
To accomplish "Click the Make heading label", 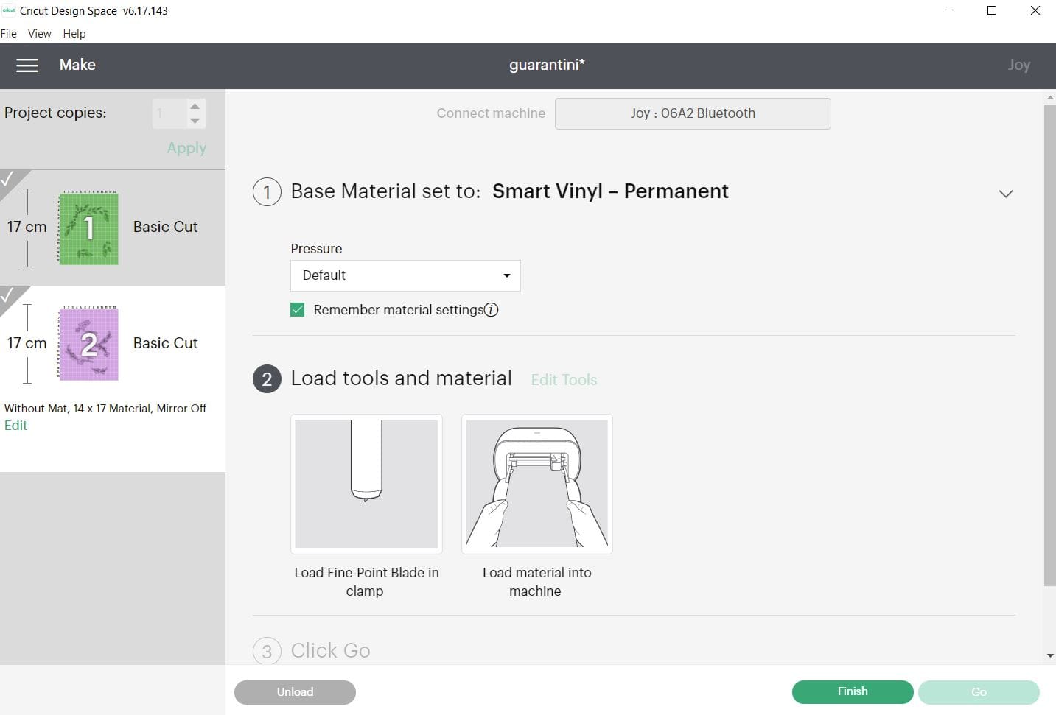I will (x=77, y=65).
